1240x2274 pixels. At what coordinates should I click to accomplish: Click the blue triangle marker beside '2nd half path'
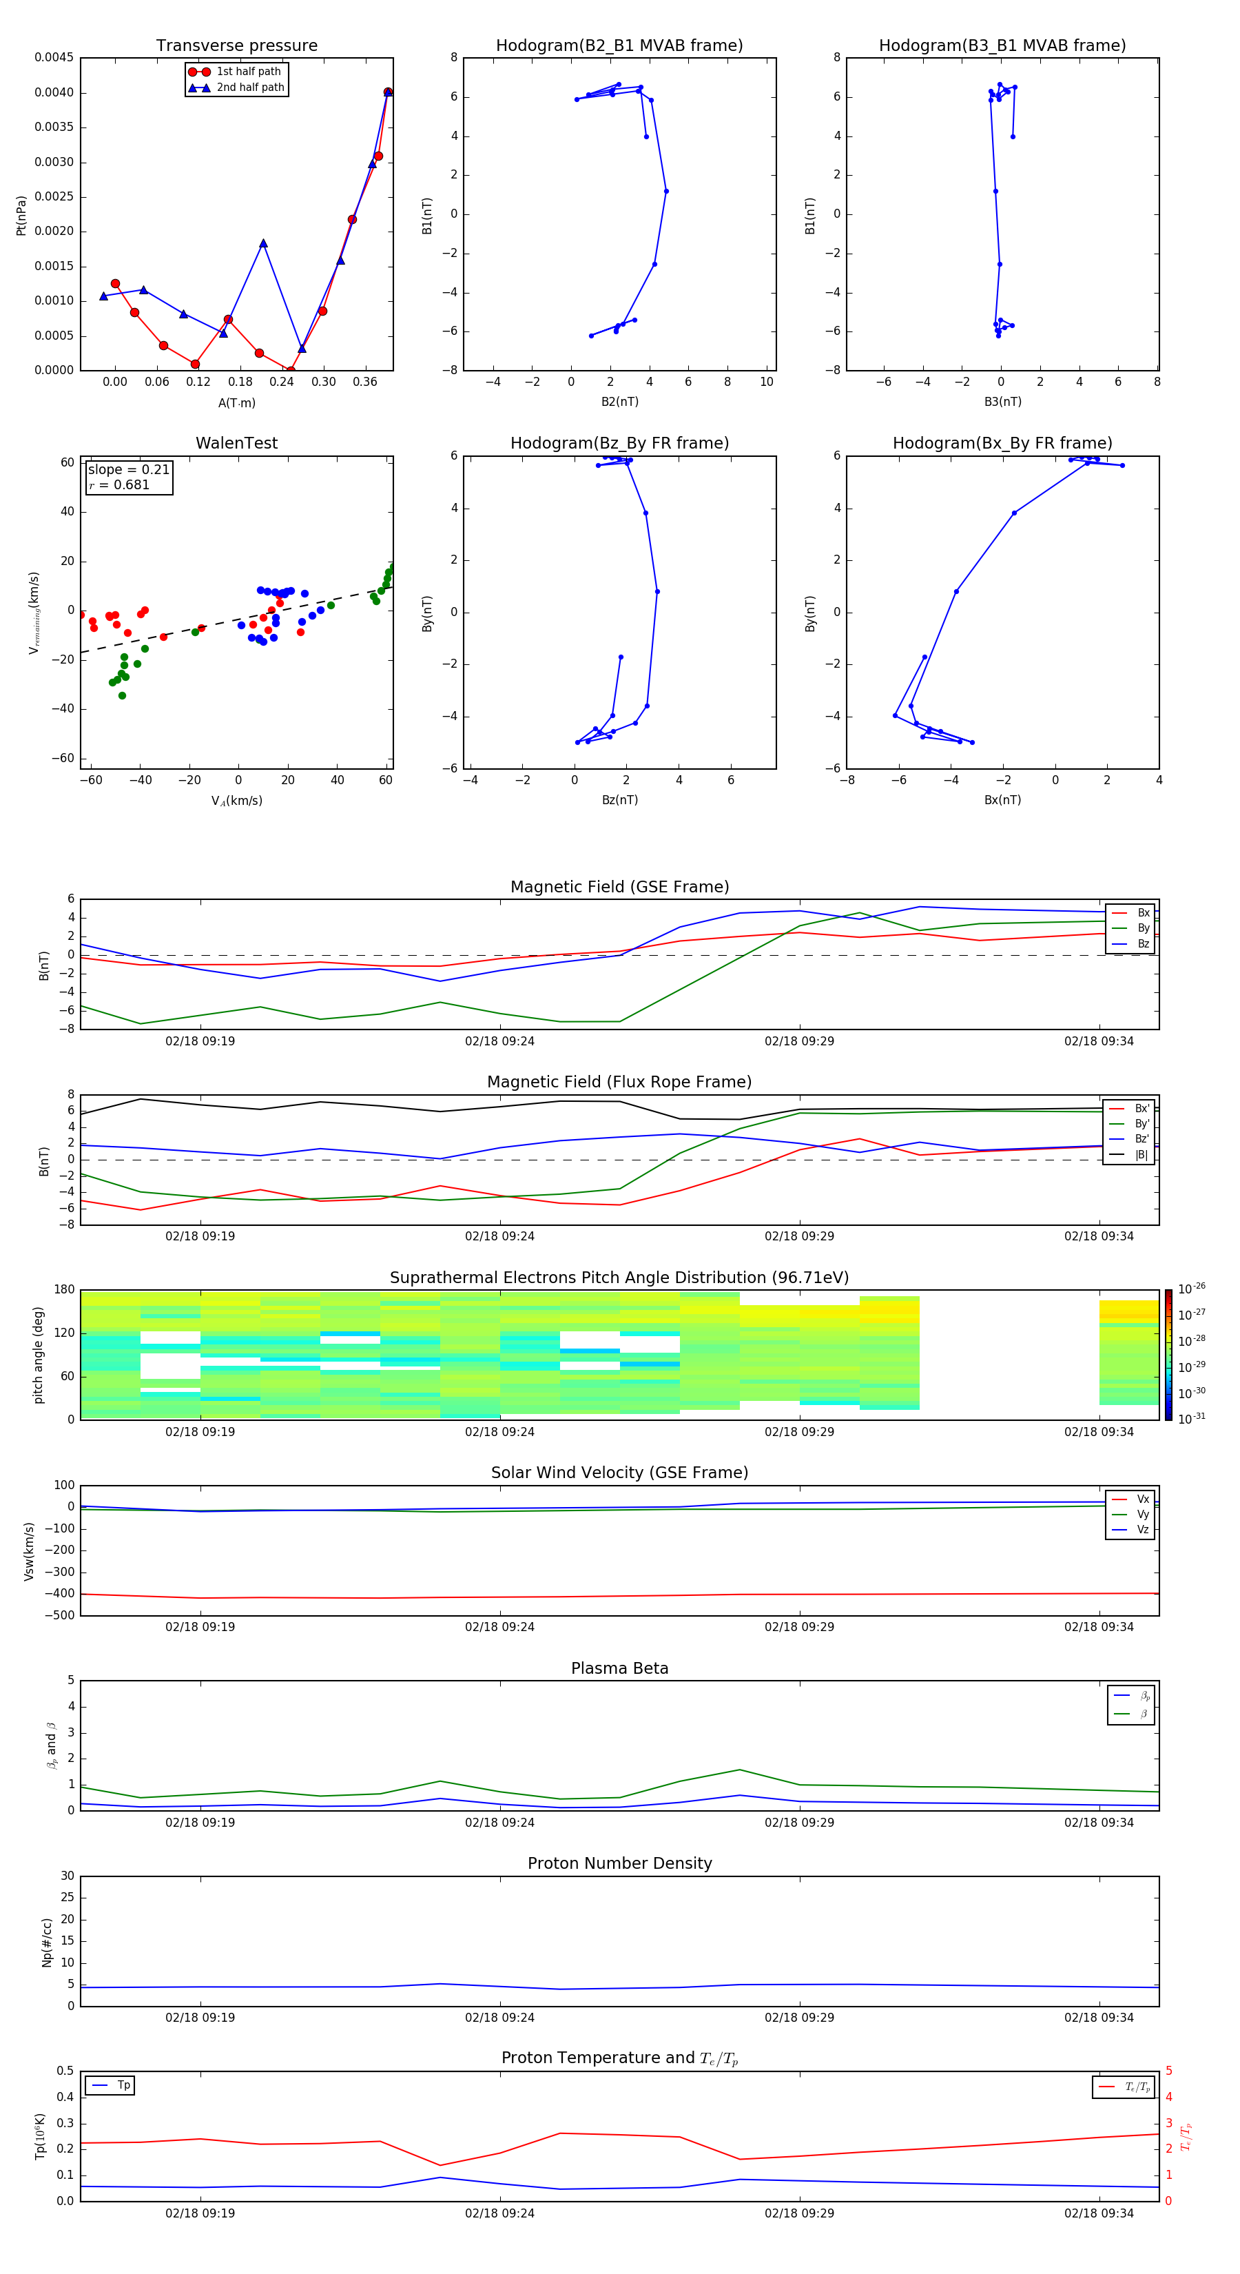198,88
